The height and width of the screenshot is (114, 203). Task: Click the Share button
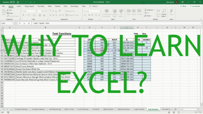(183, 6)
